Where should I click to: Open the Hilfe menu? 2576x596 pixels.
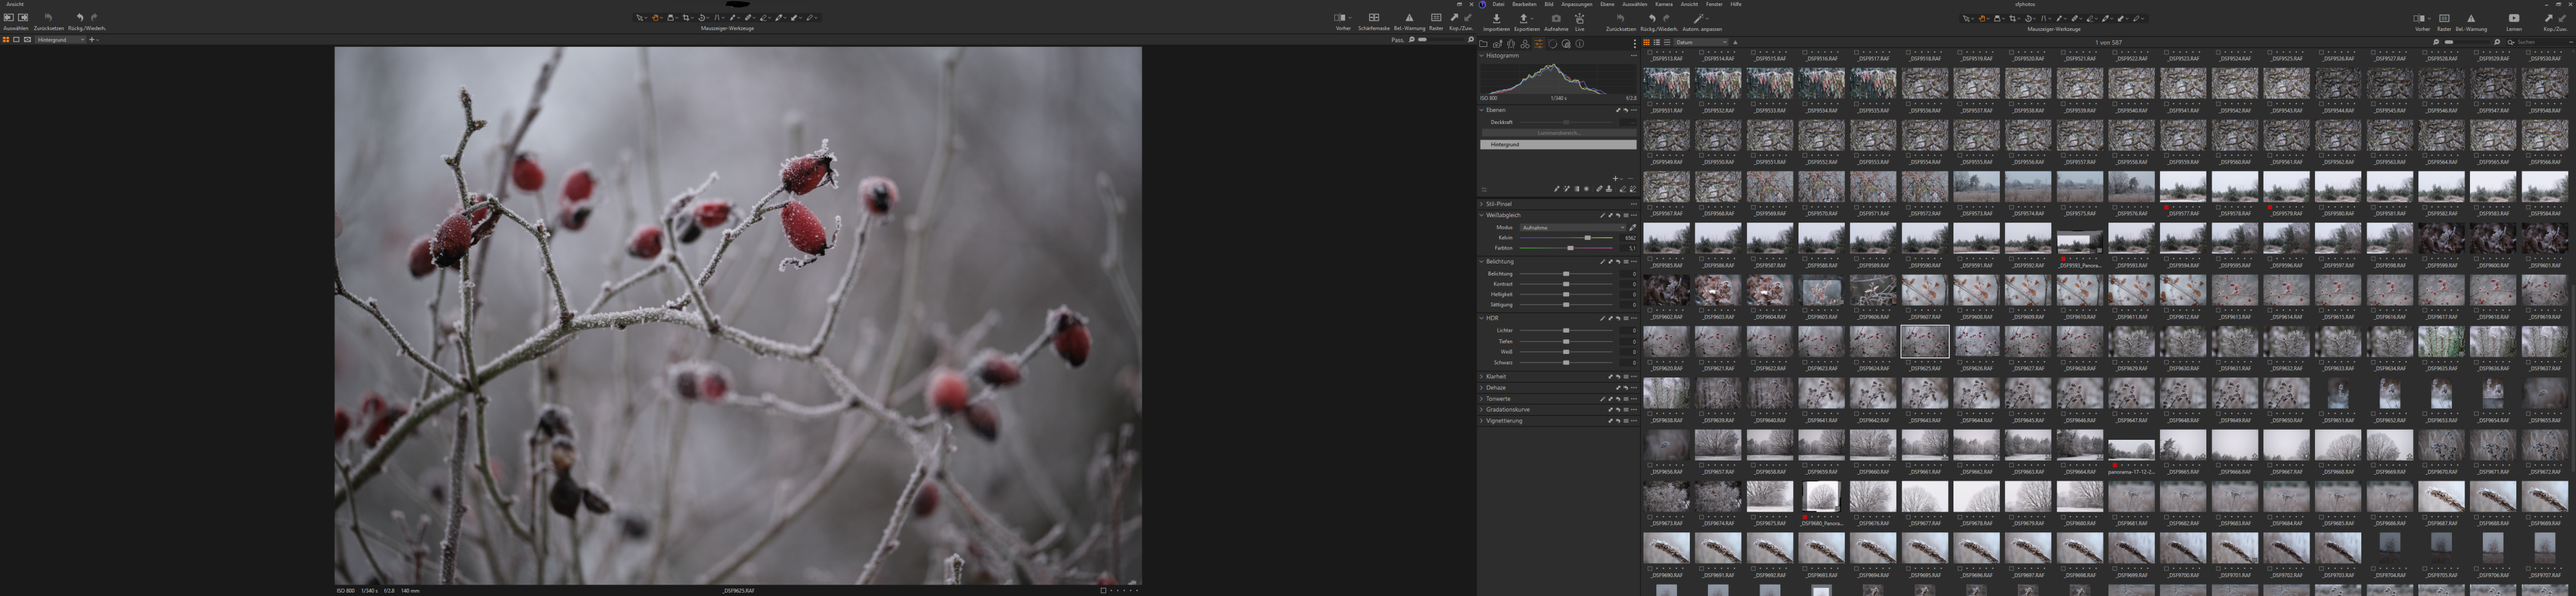[1736, 4]
